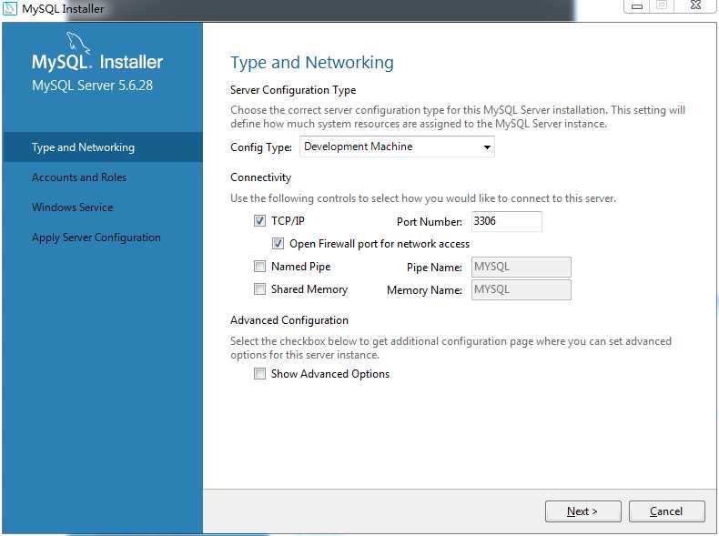719x536 pixels.
Task: Click the Connectivity section label
Action: (260, 177)
